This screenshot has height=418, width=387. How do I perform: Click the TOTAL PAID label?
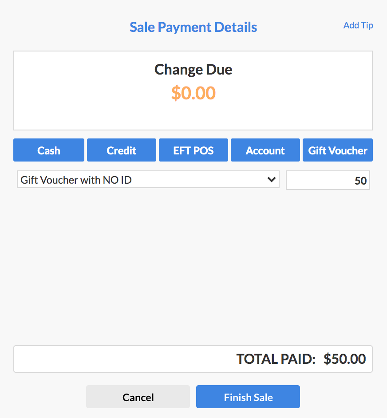click(x=276, y=359)
